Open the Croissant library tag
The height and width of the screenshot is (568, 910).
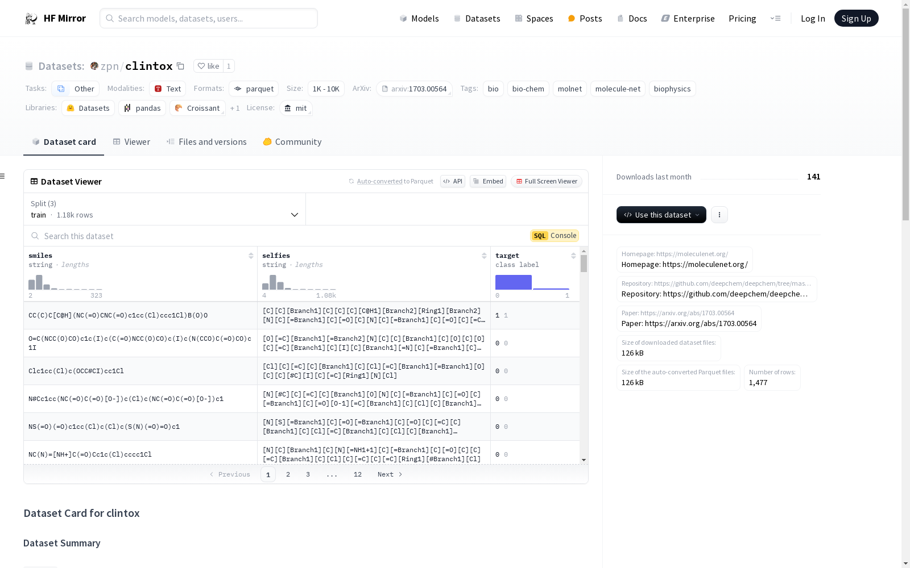pyautogui.click(x=197, y=108)
